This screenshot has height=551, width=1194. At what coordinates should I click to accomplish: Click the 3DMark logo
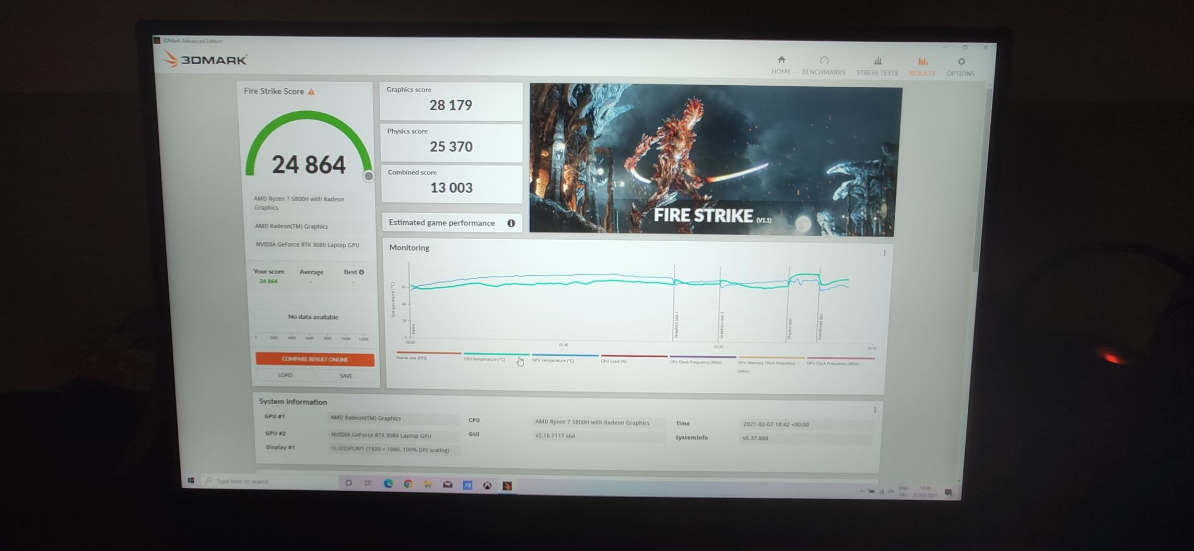tap(205, 59)
